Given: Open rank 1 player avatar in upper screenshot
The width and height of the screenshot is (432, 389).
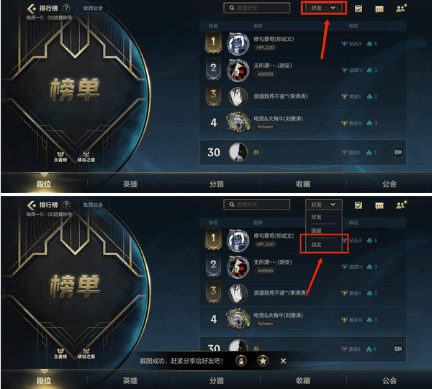Looking at the screenshot, I should 238,44.
